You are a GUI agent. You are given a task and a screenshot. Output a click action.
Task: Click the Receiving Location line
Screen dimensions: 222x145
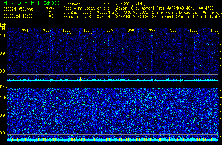coord(138,8)
